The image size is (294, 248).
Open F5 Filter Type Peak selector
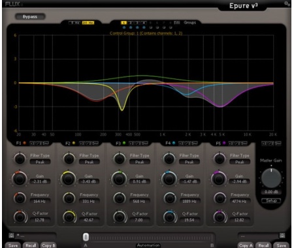[x=240, y=162]
